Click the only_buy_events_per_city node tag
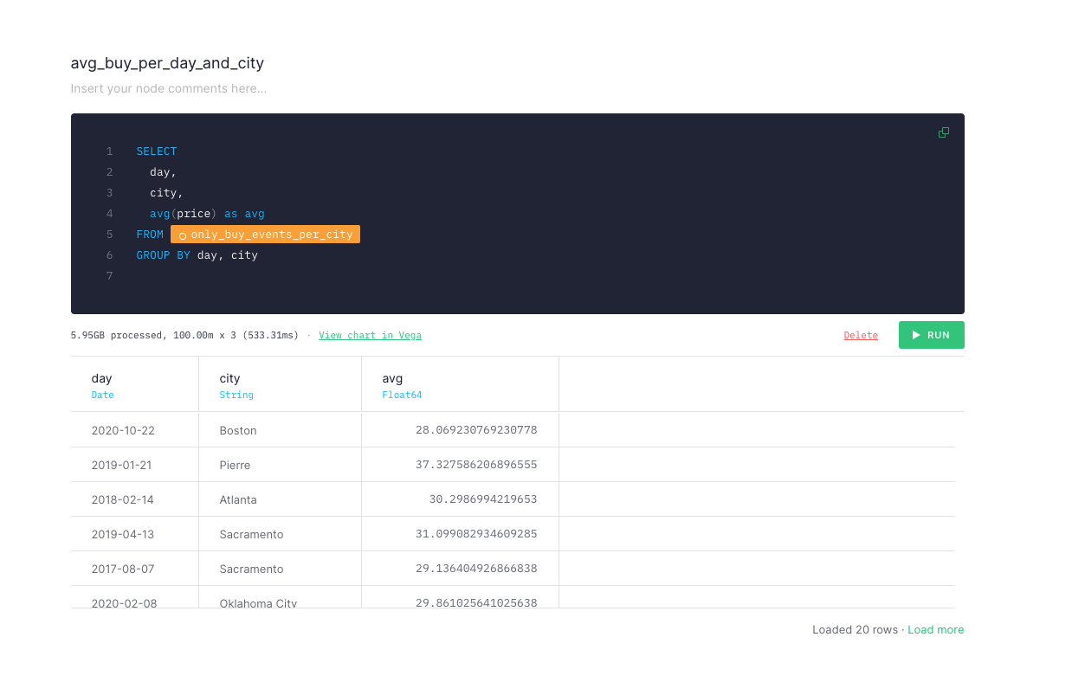This screenshot has width=1072, height=695. [265, 235]
